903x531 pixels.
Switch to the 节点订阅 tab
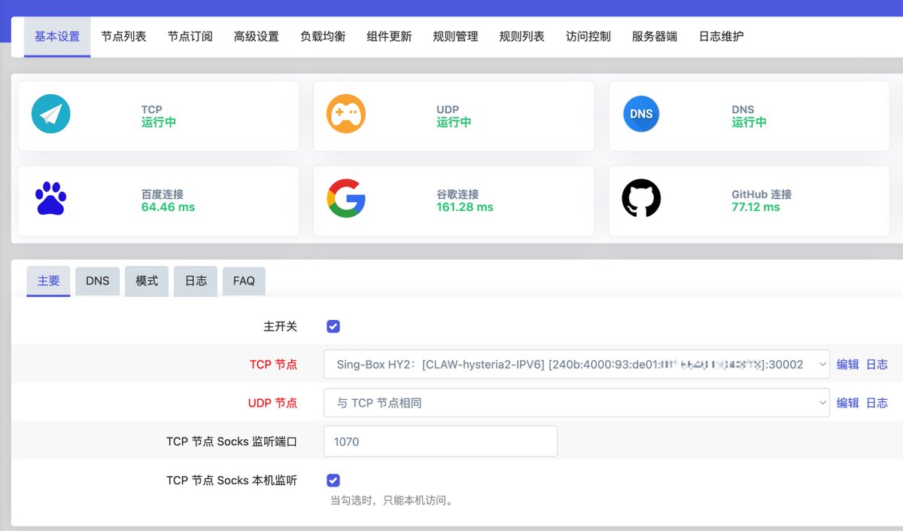190,36
